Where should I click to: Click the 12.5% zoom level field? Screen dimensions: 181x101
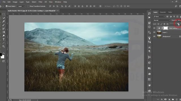(x=10, y=100)
